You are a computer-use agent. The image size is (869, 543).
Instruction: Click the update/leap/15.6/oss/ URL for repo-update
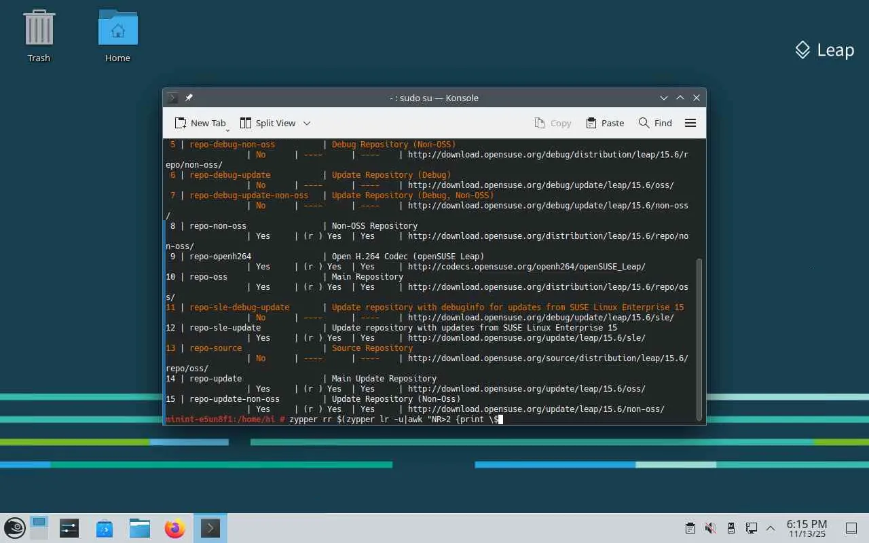coord(527,389)
